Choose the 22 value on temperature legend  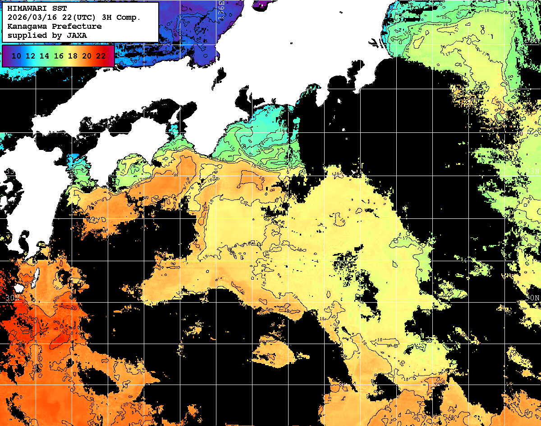(101, 56)
